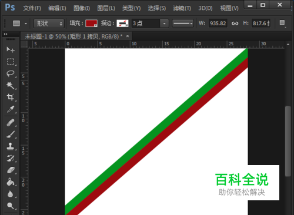This screenshot has width=294, height=215.
Task: Select the Clone Stamp tool
Action: (x=11, y=146)
